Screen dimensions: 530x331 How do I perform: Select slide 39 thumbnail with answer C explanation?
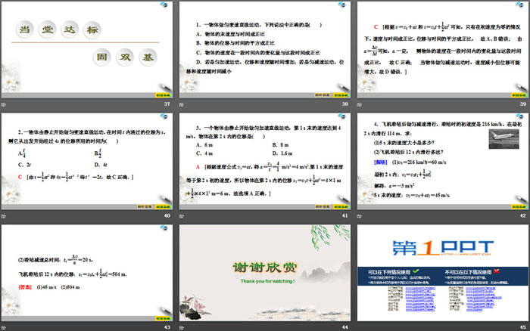442,50
